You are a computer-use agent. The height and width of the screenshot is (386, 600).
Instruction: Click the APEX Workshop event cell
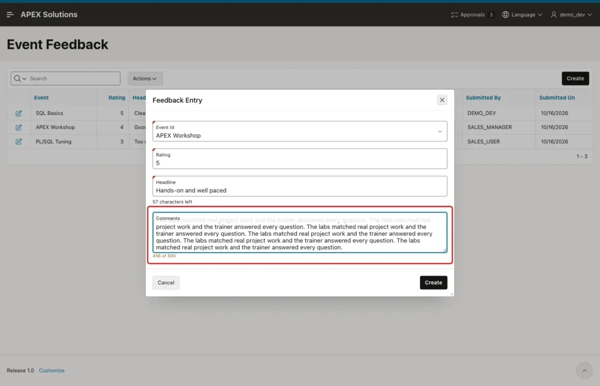coord(55,127)
